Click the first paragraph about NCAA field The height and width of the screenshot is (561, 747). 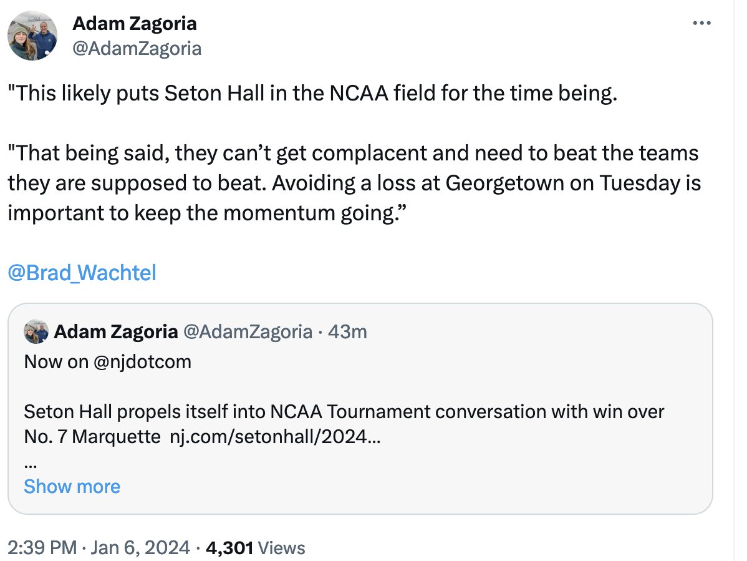312,94
